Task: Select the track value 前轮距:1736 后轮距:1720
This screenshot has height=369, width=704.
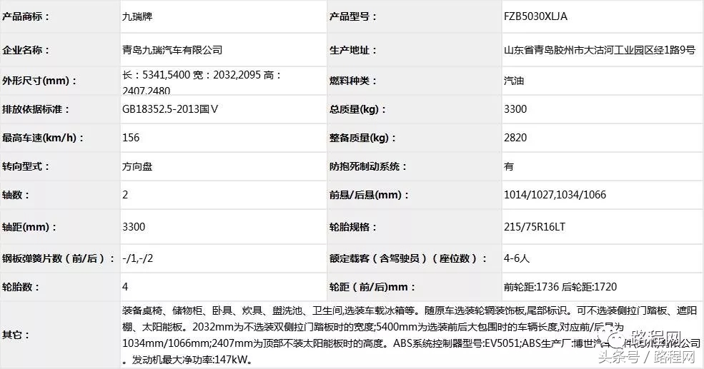Action: tap(560, 287)
